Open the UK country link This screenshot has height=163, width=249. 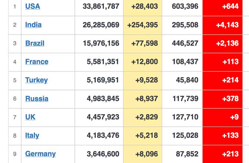(30, 117)
